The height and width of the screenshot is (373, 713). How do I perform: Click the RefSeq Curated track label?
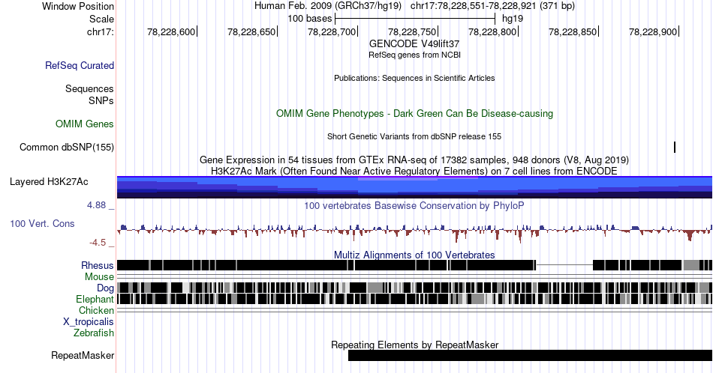(79, 65)
